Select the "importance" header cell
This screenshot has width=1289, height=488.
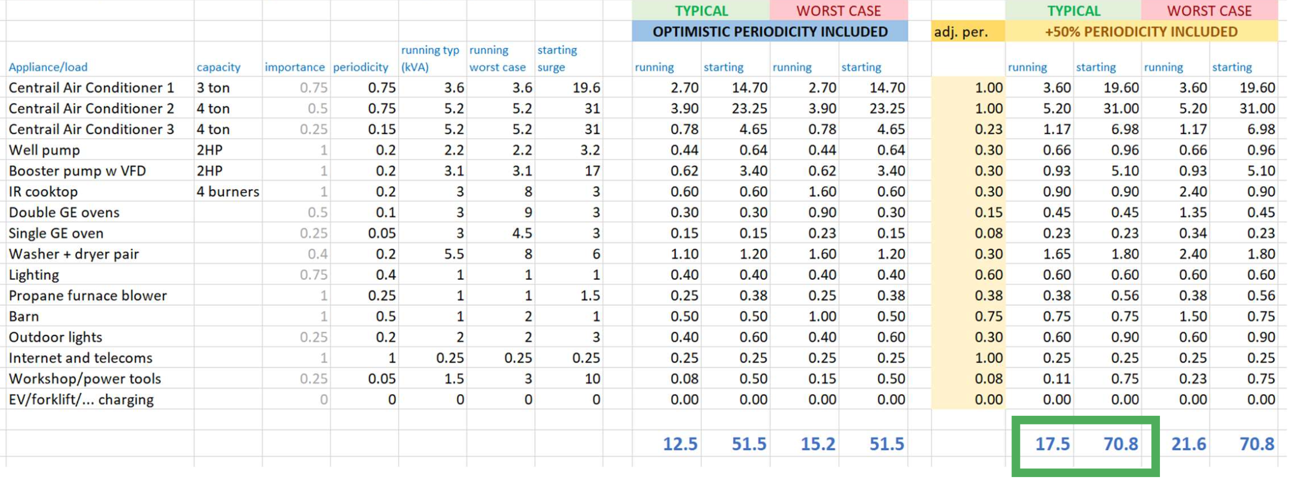pyautogui.click(x=296, y=59)
